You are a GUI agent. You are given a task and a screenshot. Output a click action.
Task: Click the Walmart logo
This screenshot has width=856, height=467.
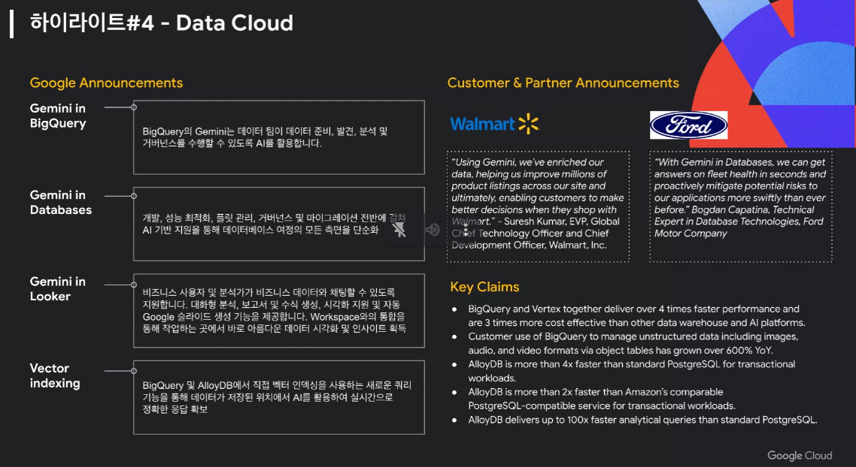[x=495, y=124]
